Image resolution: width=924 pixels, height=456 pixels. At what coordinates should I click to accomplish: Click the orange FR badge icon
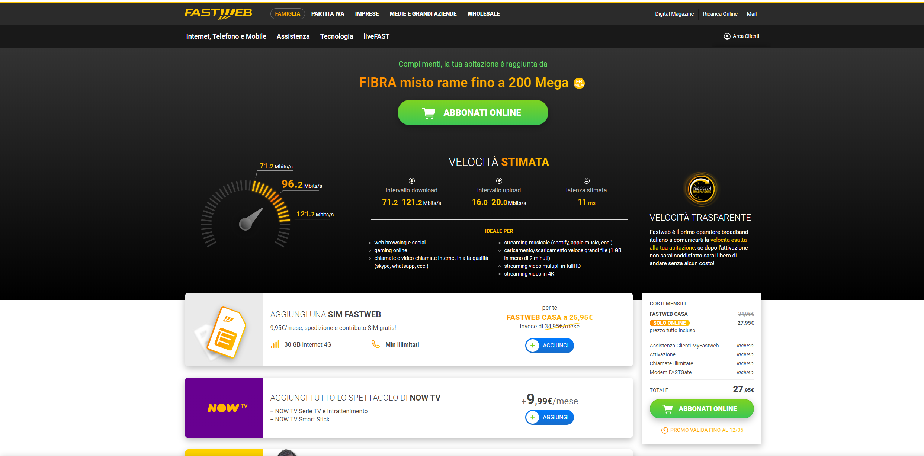tap(579, 83)
